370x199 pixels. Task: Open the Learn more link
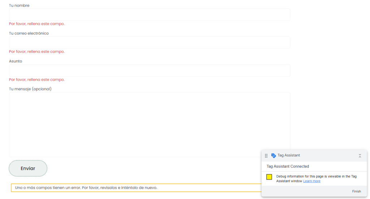[312, 181]
